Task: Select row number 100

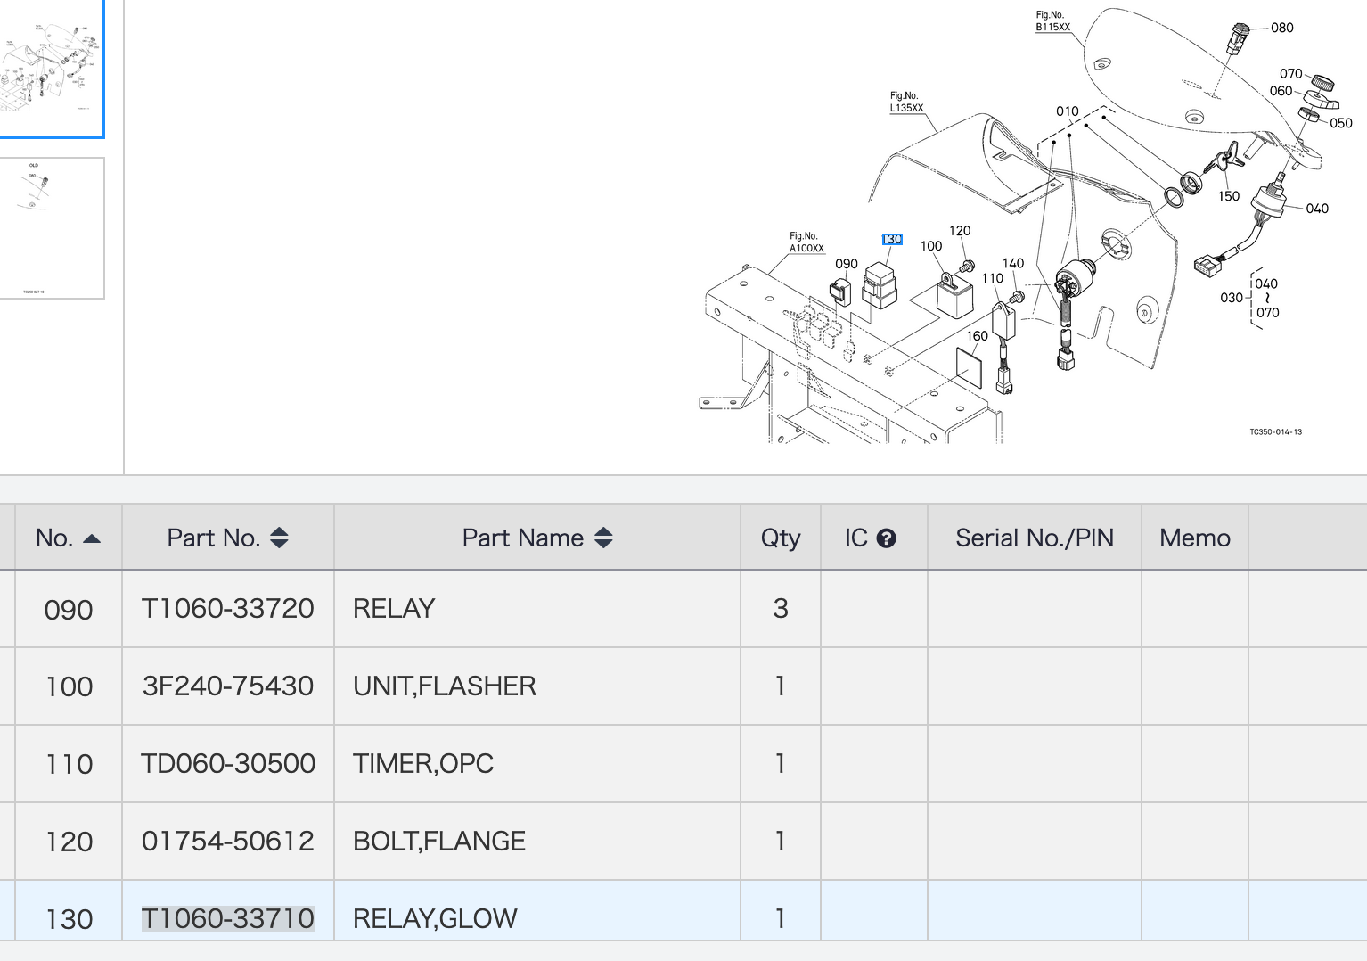Action: coord(69,687)
